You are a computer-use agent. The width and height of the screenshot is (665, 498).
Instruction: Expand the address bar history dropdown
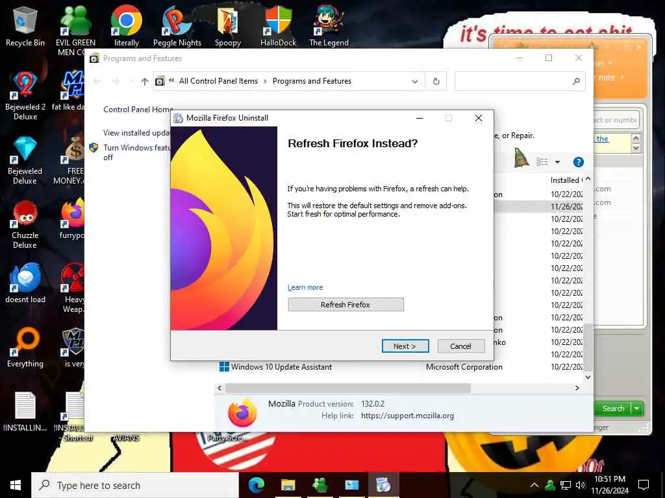pyautogui.click(x=415, y=81)
